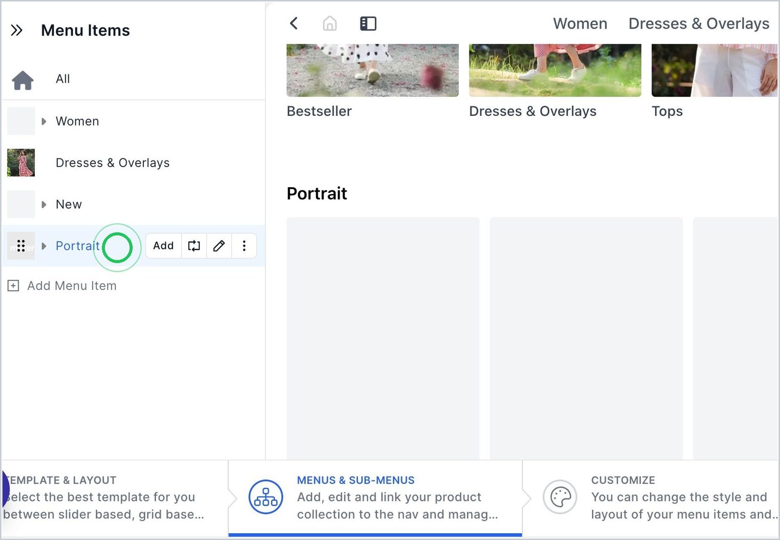Image resolution: width=780 pixels, height=540 pixels.
Task: Switch to the Customize step
Action: pyautogui.click(x=651, y=498)
